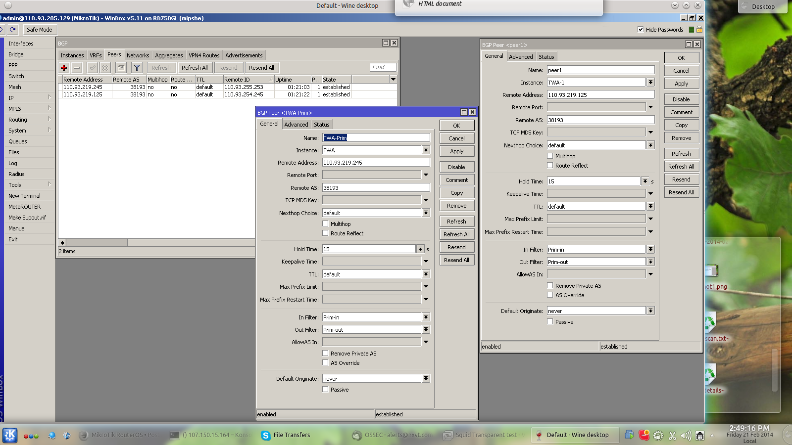
Task: Click the volume speaker icon in system tray
Action: pos(686,436)
